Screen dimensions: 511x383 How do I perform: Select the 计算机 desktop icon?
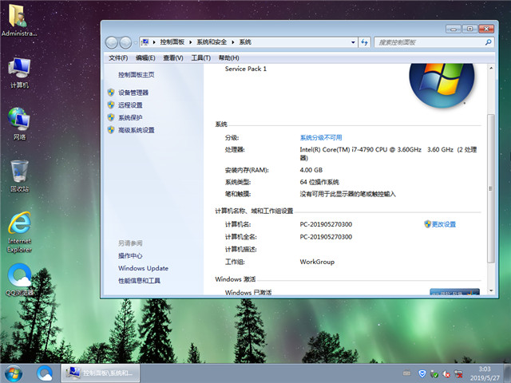click(x=19, y=73)
